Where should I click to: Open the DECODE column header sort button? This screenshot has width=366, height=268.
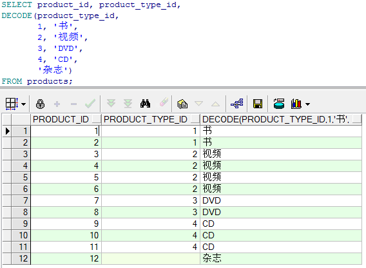click(x=357, y=119)
